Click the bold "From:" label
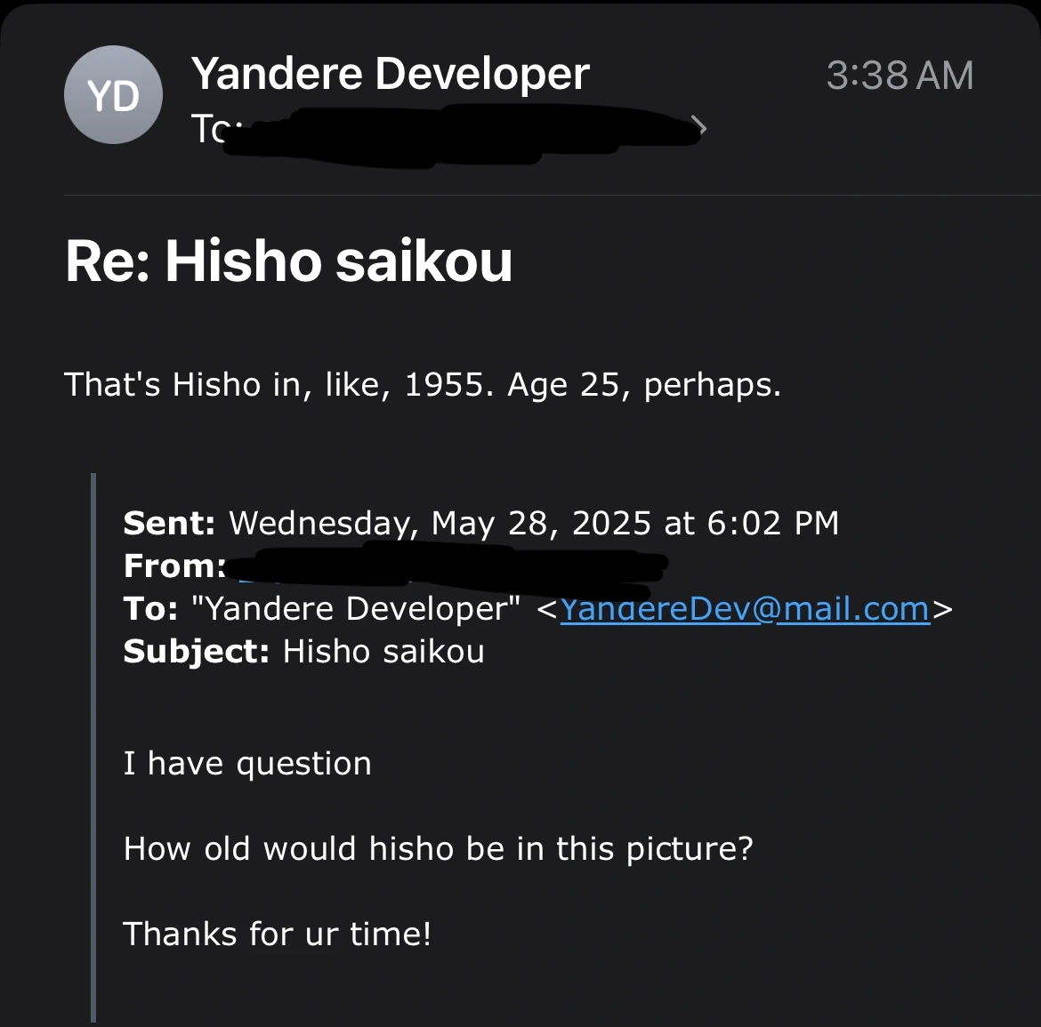Image resolution: width=1041 pixels, height=1027 pixels. click(174, 566)
